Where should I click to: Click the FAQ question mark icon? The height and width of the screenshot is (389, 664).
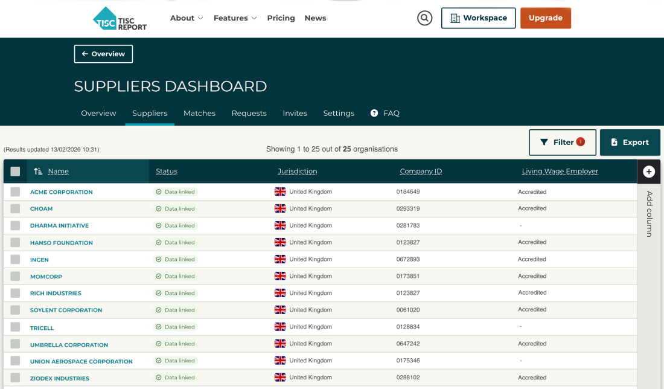[374, 113]
